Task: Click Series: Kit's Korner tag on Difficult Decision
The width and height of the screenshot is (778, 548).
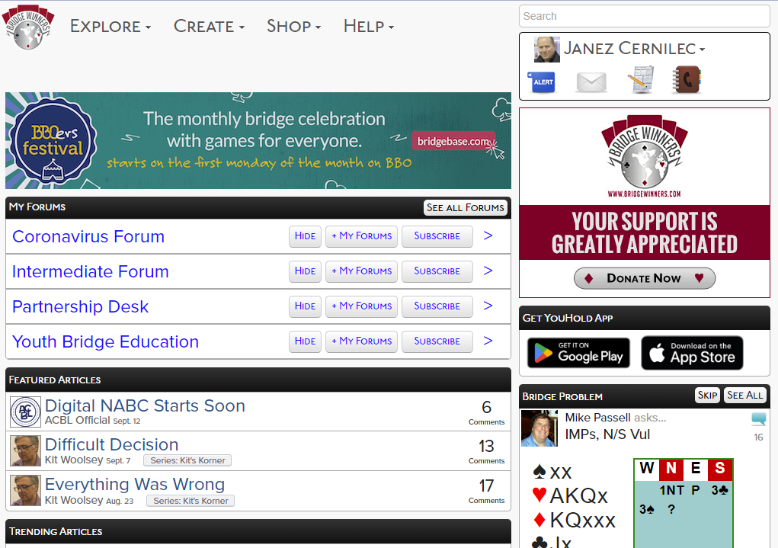Action: click(x=187, y=460)
